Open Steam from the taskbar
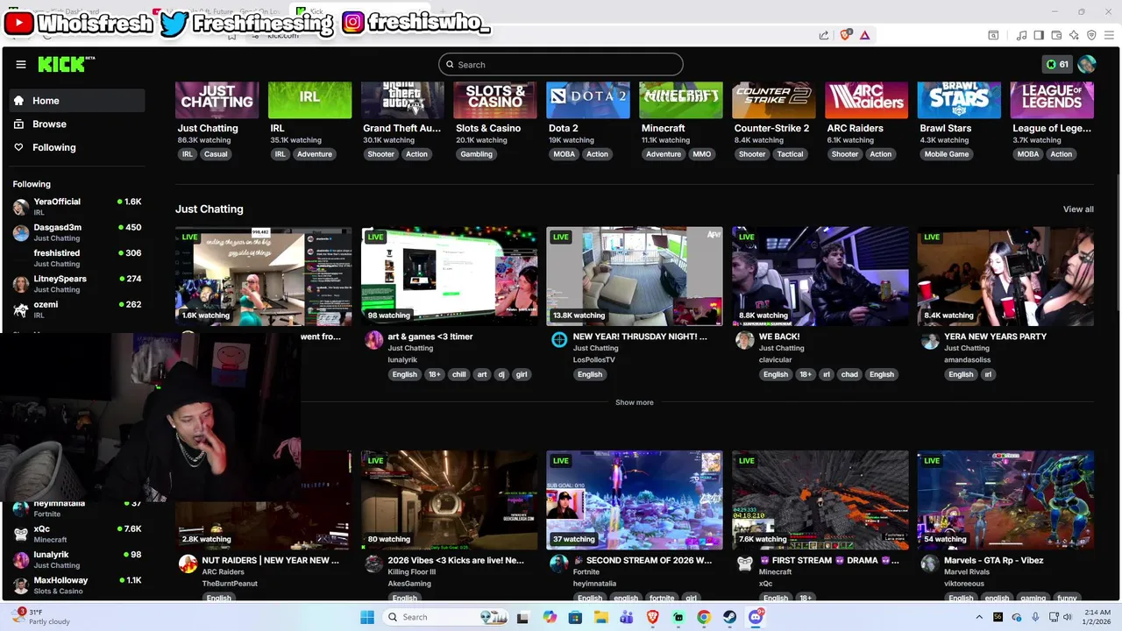The height and width of the screenshot is (631, 1122). (729, 617)
